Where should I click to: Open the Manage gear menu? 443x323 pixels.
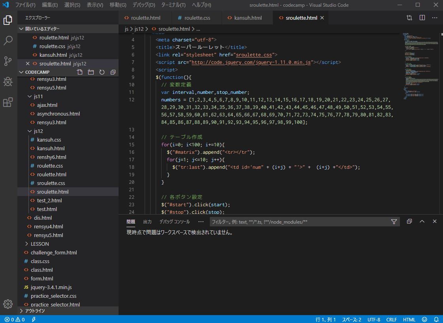(x=8, y=304)
